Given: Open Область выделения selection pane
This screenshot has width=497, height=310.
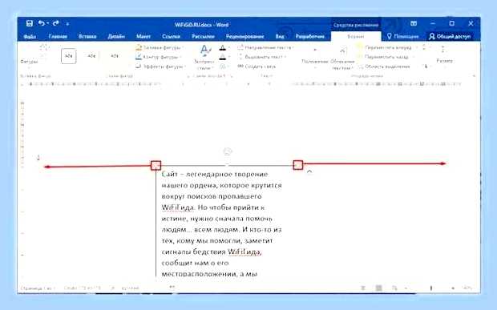Looking at the screenshot, I should click(383, 66).
